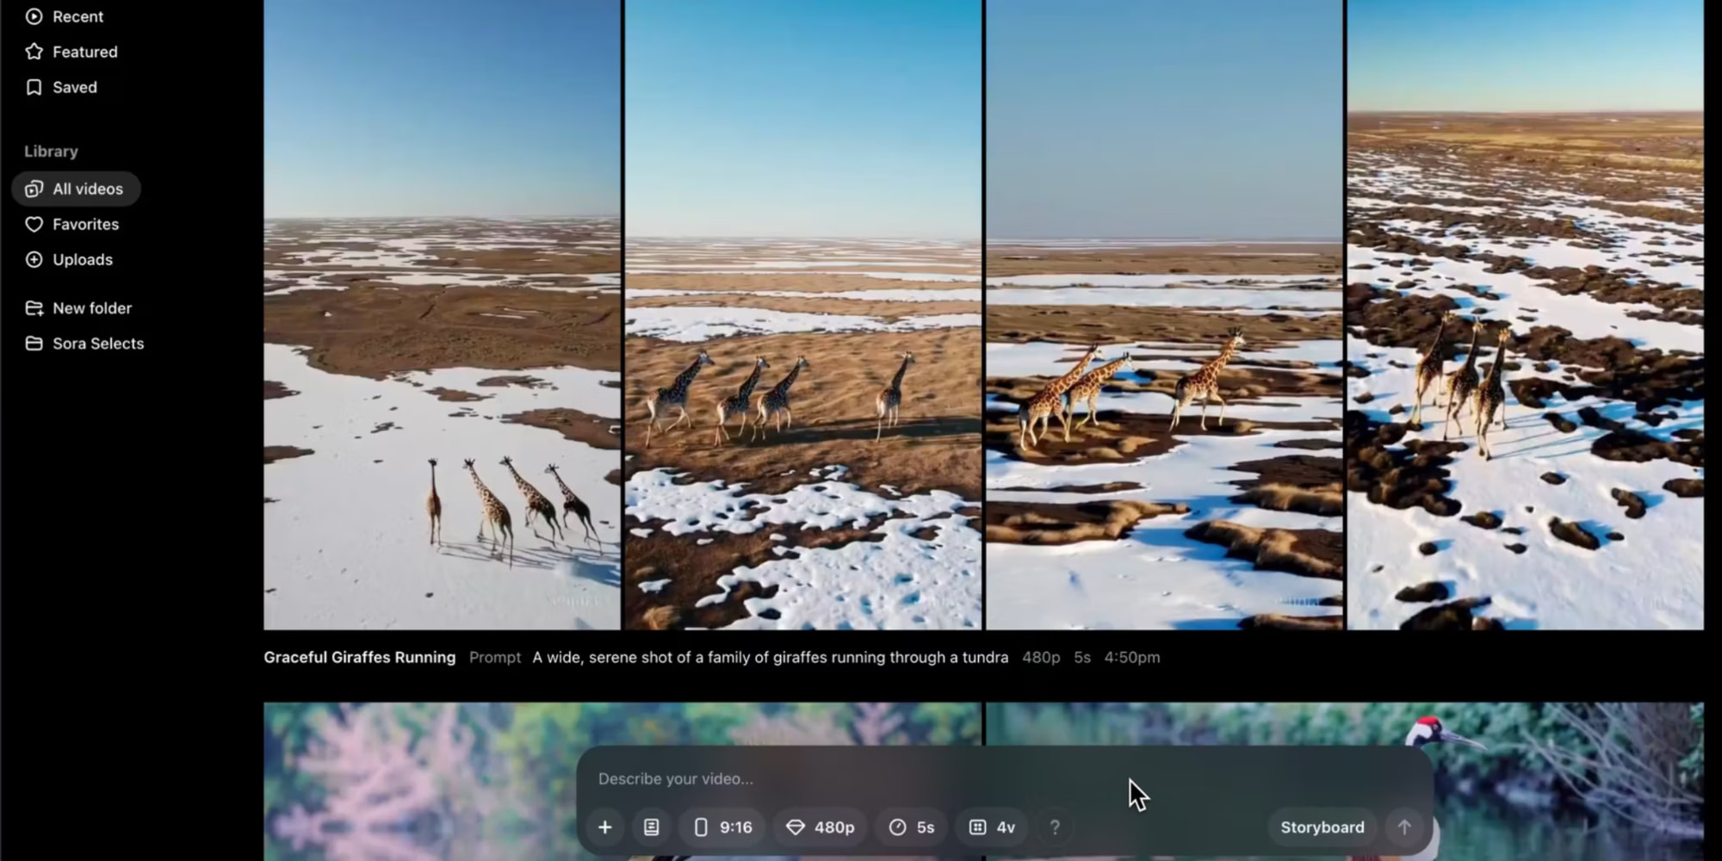Open the 480p resolution dropdown

pos(821,827)
